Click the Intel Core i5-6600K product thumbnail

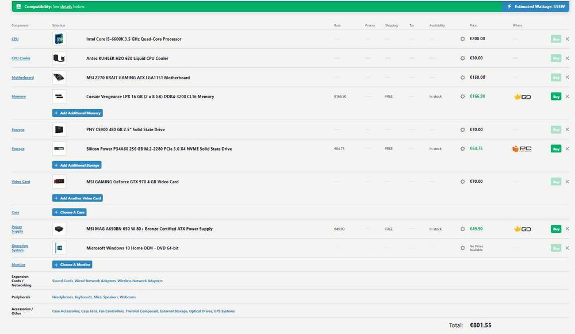[59, 39]
